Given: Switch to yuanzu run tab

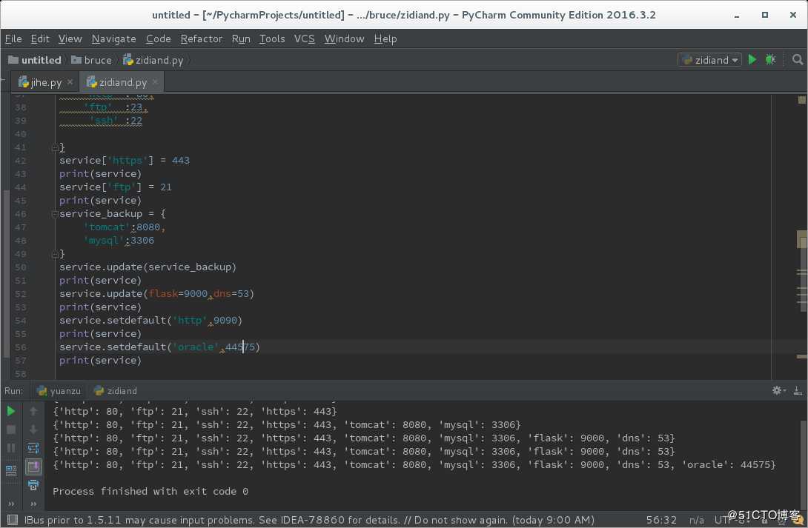Looking at the screenshot, I should coord(59,390).
